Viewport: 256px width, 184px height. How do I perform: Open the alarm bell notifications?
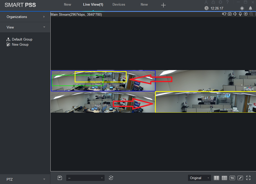pos(251,8)
